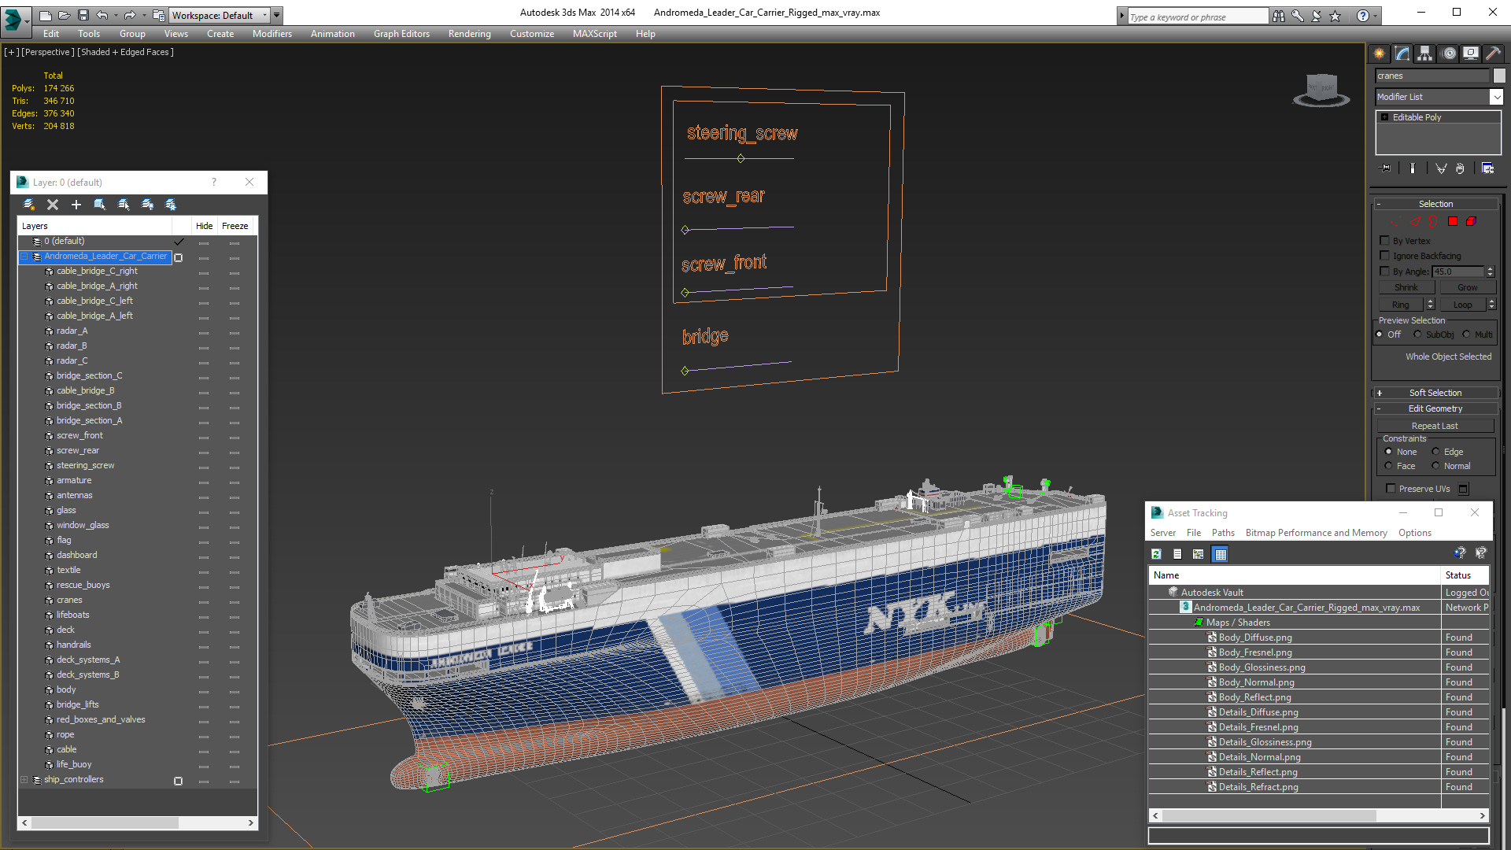Enable the By Vertex checkbox
This screenshot has height=850, width=1511.
(1384, 241)
